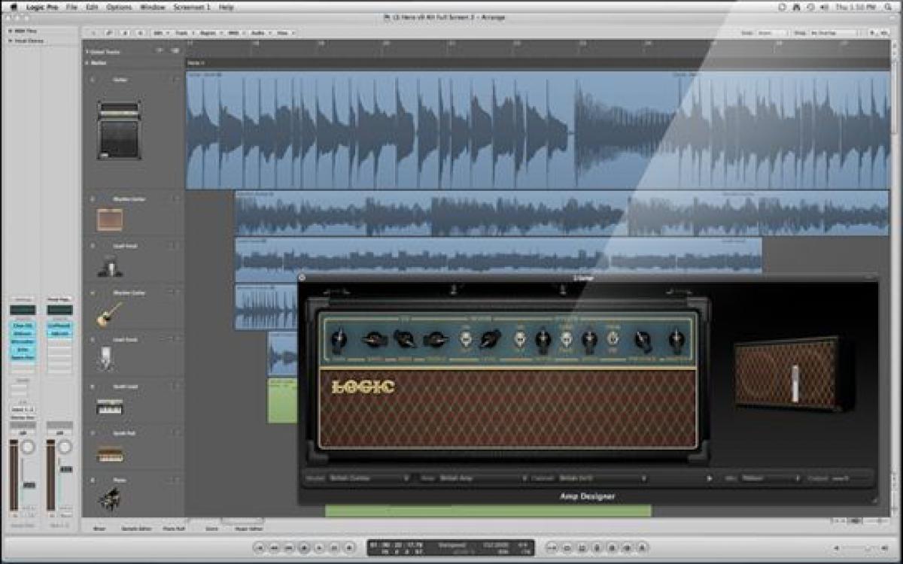
Task: Click the Master knob on the amp
Action: coord(677,341)
